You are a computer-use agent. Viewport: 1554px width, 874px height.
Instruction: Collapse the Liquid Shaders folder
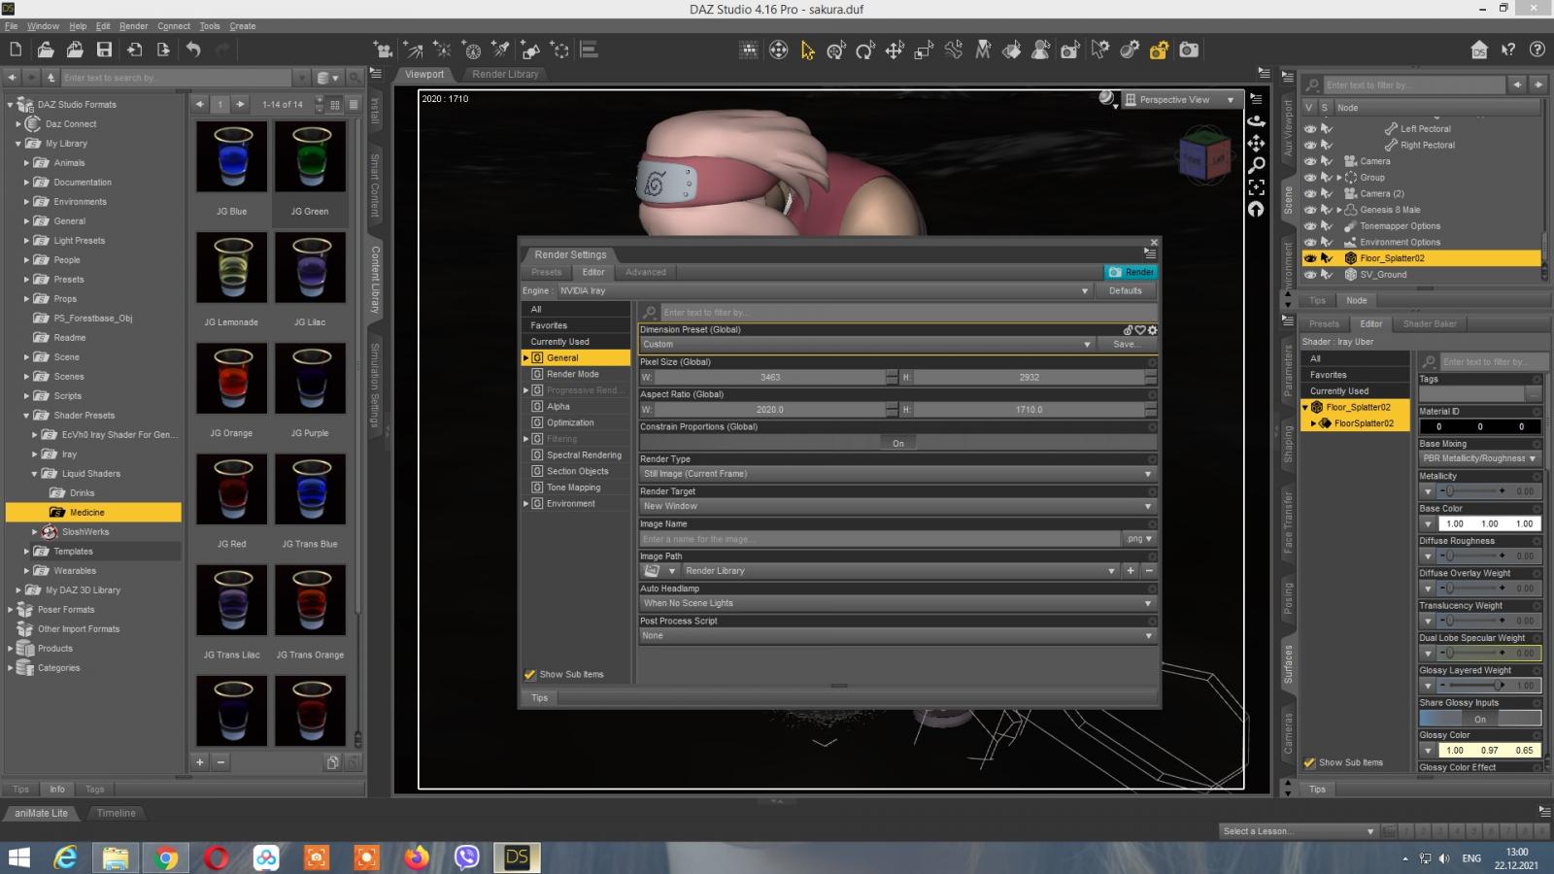[35, 474]
